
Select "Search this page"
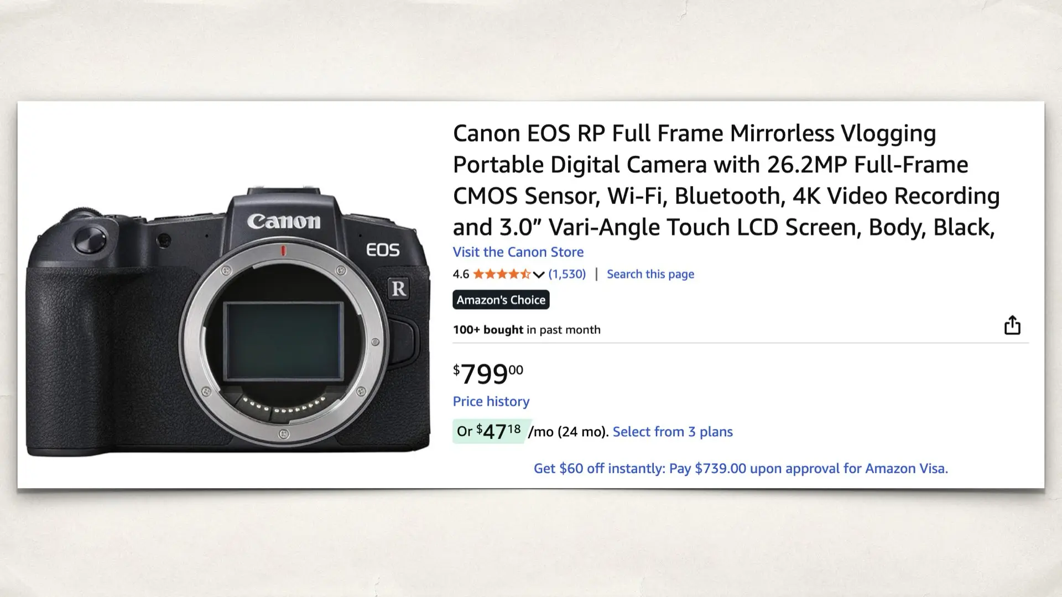[x=650, y=274]
